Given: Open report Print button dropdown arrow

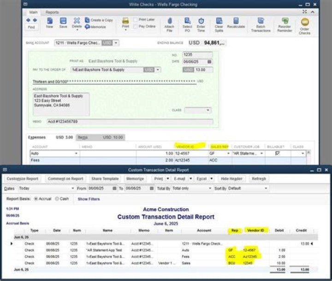Looking at the screenshot, I should pyautogui.click(x=168, y=178).
